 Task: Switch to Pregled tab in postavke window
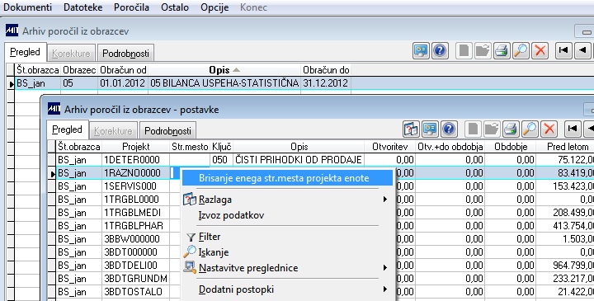click(x=67, y=129)
